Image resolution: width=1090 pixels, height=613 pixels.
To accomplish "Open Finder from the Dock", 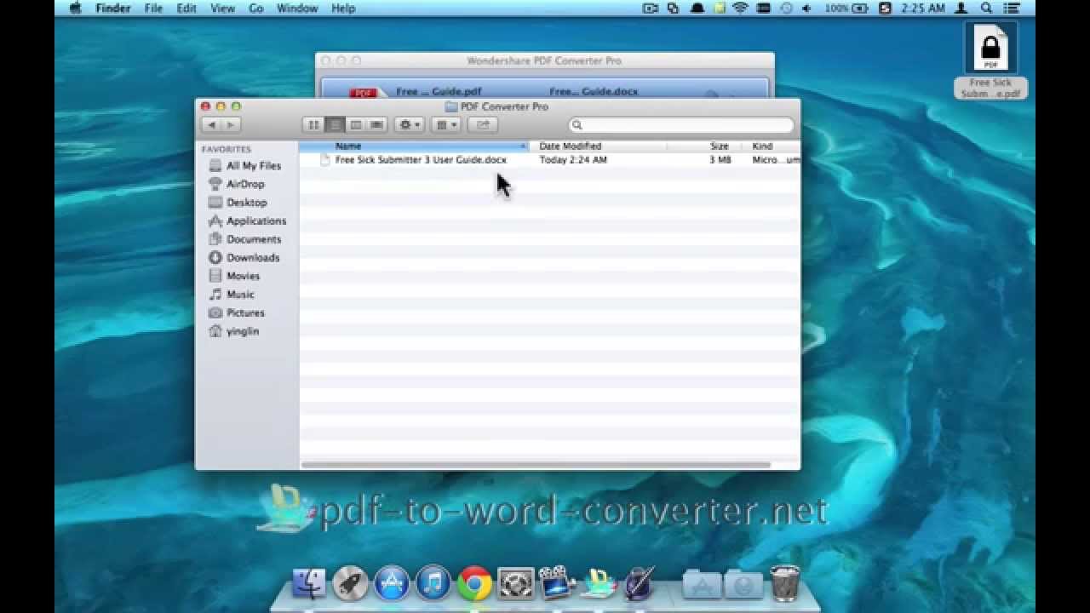I will point(308,583).
